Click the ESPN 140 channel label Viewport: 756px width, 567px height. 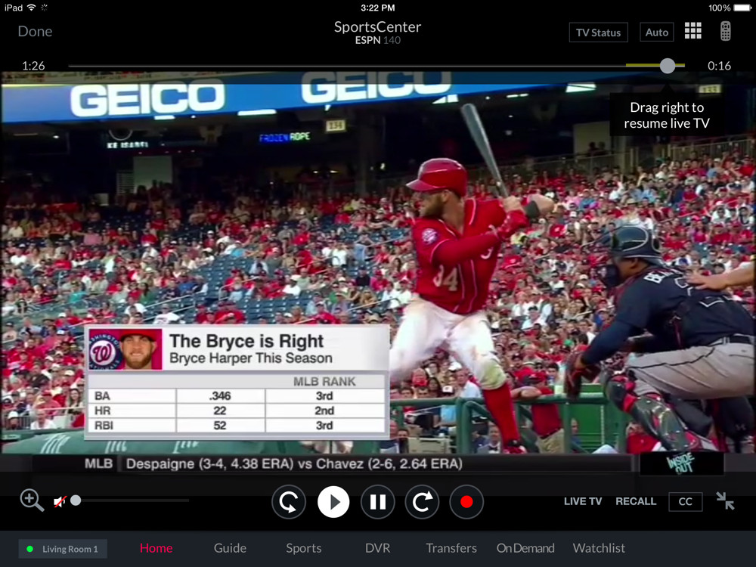pos(377,41)
